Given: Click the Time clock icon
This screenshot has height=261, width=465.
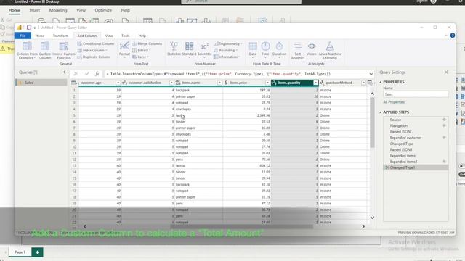Looking at the screenshot, I should (265, 46).
